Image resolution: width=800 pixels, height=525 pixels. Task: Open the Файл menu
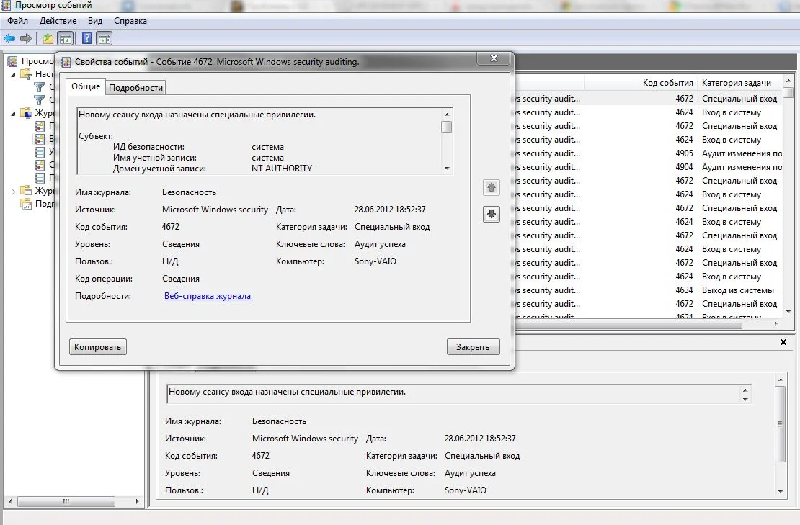(x=18, y=21)
